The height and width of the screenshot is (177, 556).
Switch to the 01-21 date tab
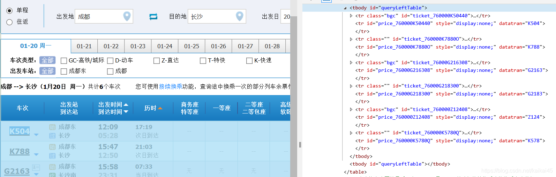[x=84, y=46]
